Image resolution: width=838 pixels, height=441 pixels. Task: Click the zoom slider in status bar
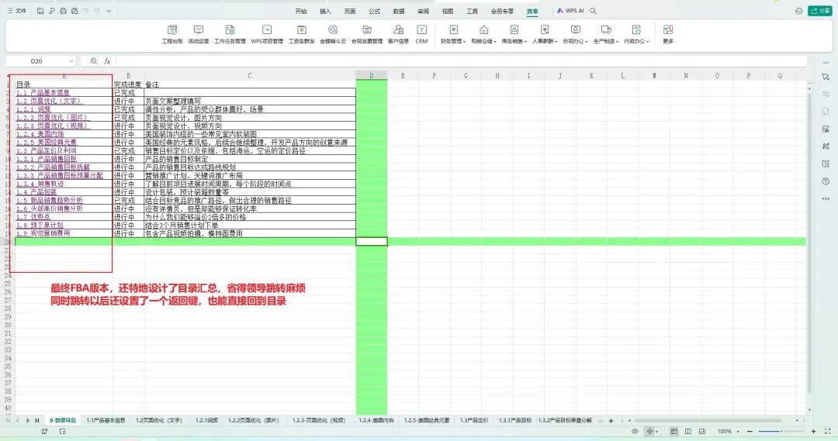(781, 431)
